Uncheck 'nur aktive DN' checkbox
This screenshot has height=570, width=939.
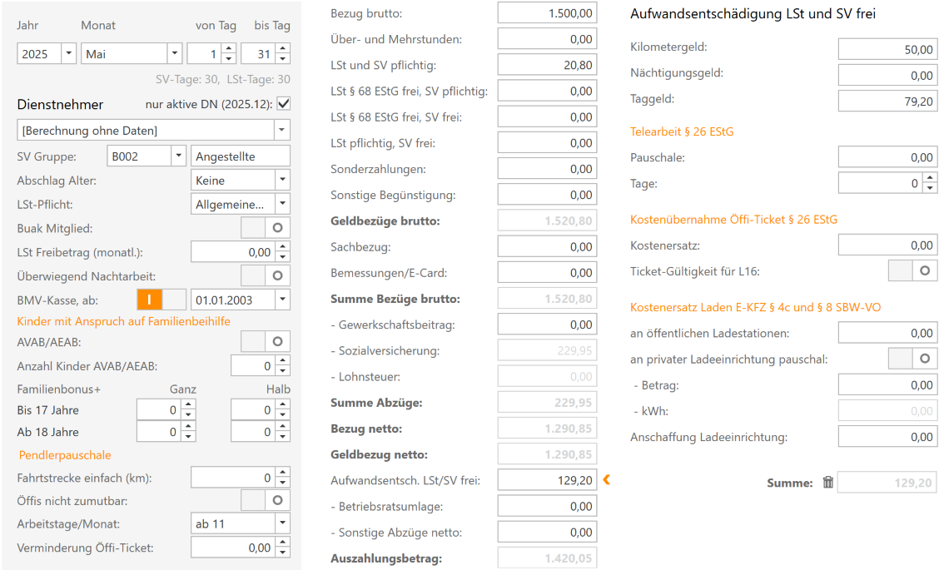click(x=283, y=104)
